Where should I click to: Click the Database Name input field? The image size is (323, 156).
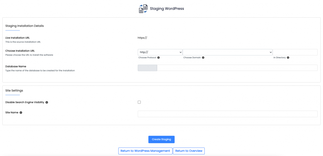point(237,68)
